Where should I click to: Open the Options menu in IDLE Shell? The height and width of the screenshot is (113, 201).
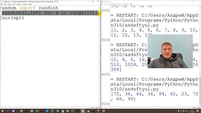[x=120, y=4]
